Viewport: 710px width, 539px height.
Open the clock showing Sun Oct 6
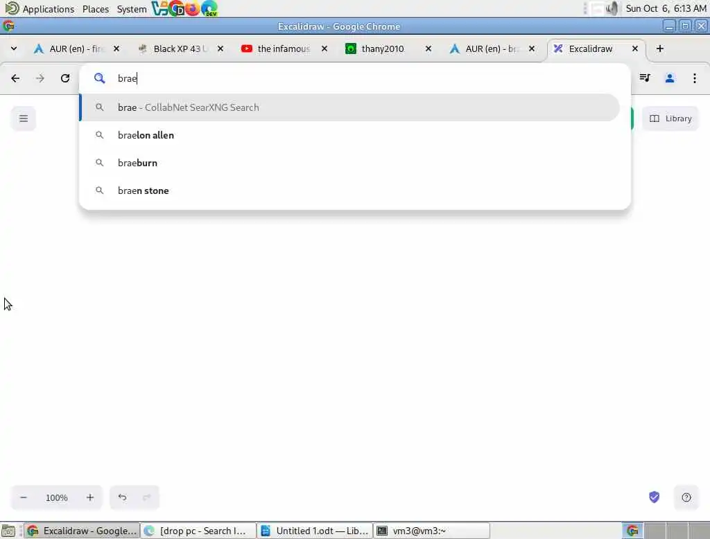tap(666, 8)
